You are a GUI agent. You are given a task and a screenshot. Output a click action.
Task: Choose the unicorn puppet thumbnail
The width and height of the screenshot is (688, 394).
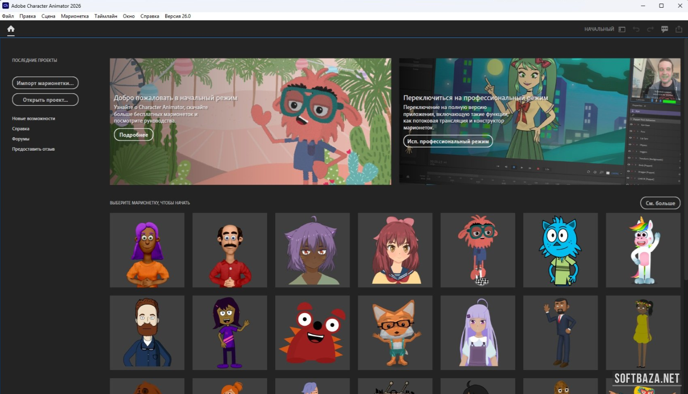[x=643, y=250]
